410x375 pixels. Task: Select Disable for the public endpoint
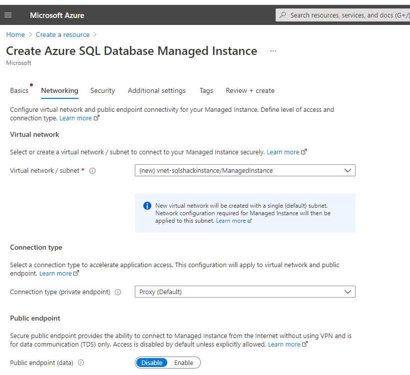[151, 363]
